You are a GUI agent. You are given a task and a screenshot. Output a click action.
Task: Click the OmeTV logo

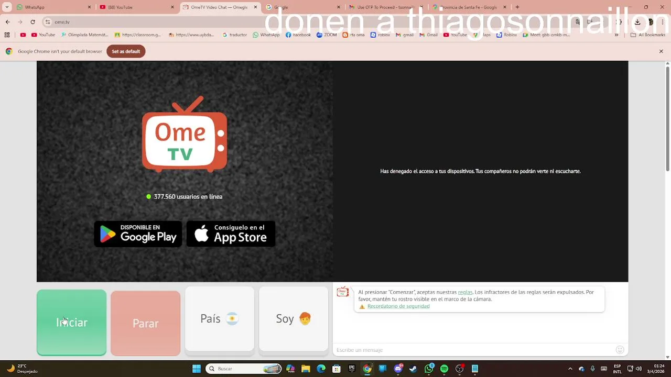pos(185,134)
